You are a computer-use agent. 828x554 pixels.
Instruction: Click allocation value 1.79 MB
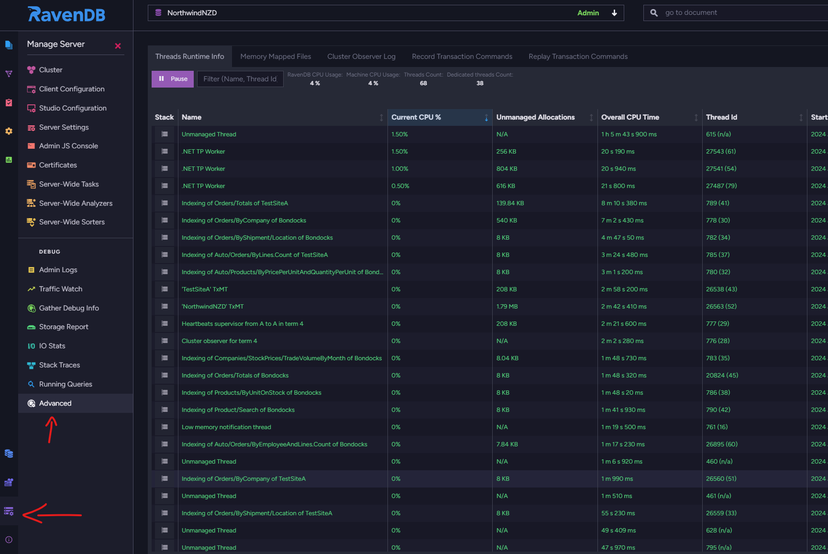[507, 307]
